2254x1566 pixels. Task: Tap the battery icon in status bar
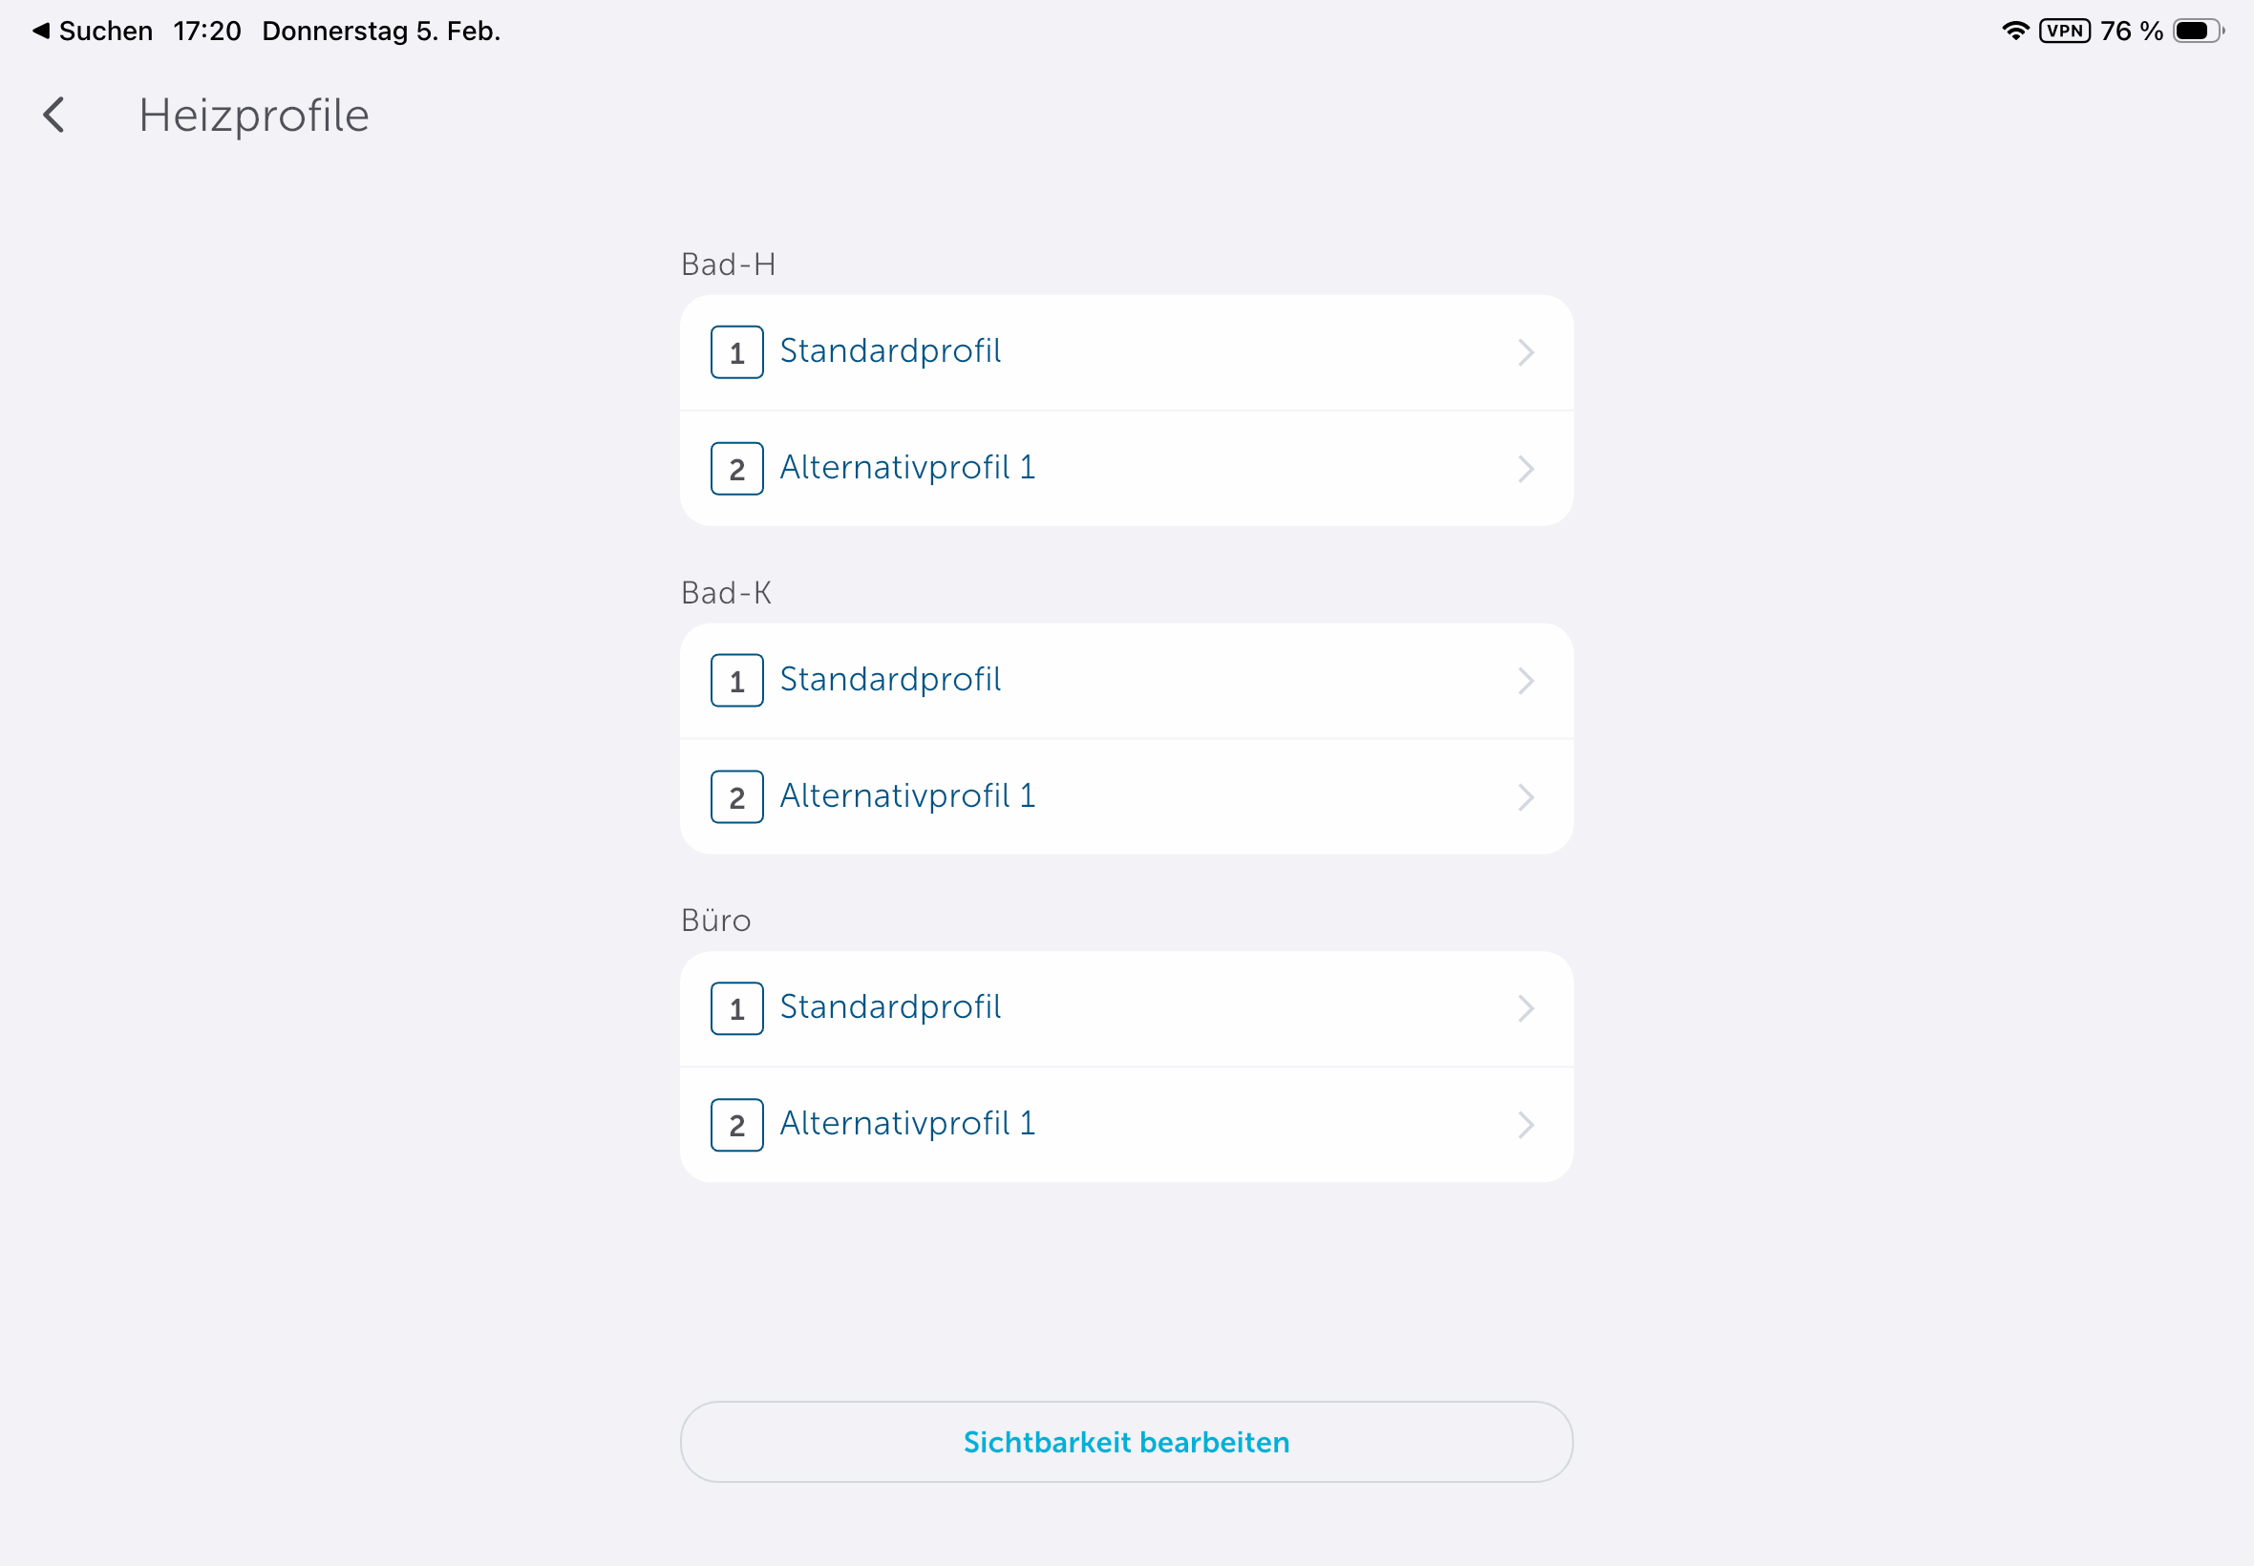[2197, 31]
